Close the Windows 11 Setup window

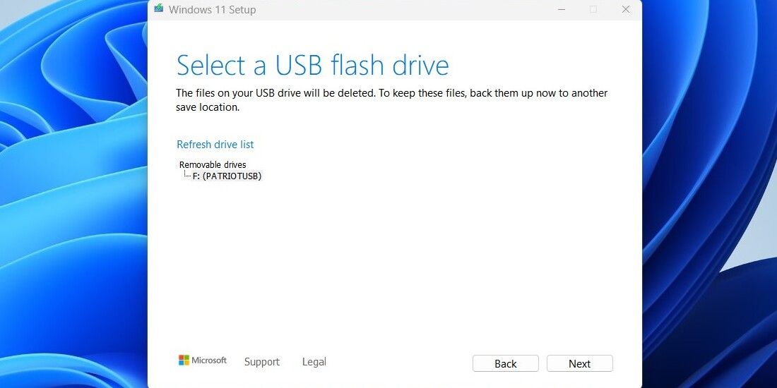point(626,9)
